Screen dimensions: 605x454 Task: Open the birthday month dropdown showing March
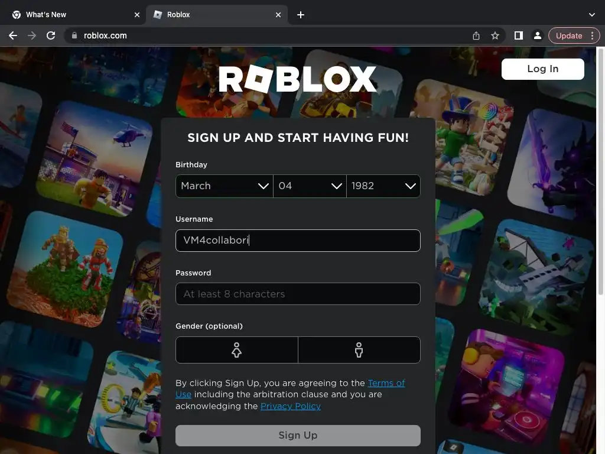224,186
